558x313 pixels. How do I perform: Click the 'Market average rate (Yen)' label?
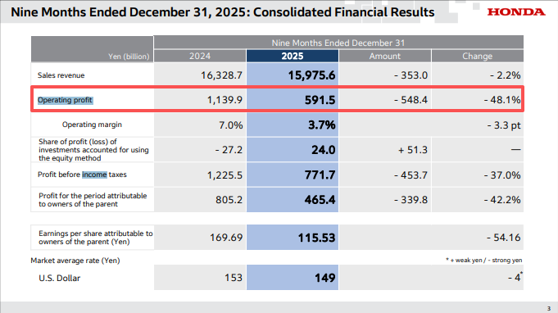click(75, 261)
